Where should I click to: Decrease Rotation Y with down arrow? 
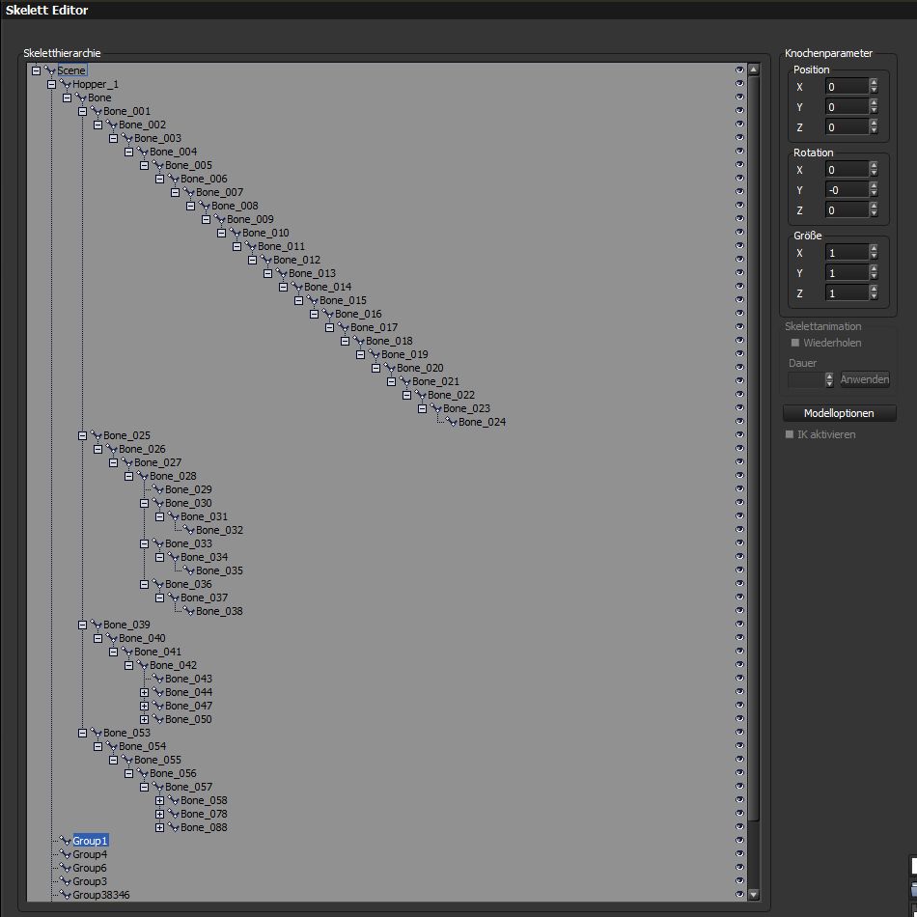coord(874,194)
